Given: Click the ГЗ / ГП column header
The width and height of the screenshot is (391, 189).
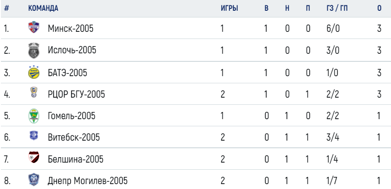Looking at the screenshot, I should (x=337, y=8).
